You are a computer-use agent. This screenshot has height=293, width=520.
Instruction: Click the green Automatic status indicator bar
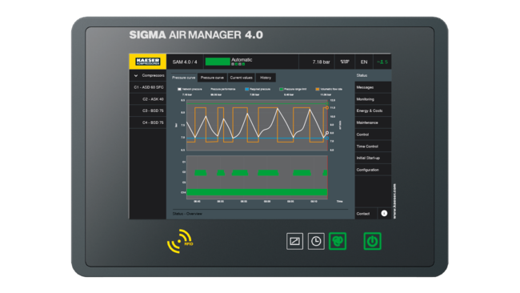click(218, 62)
